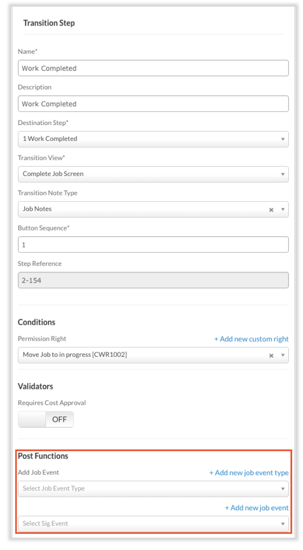Screen dimensions: 303x550
Task: Click Add new job event link
Action: pyautogui.click(x=257, y=507)
